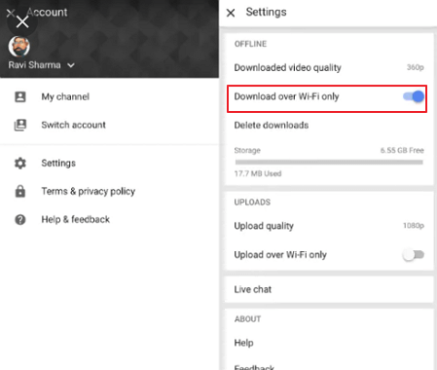437x370 pixels.
Task: Click the My channel person icon
Action: 20,96
